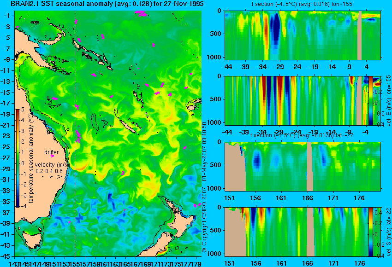The height and width of the screenshot is (267, 392).
Task: Click the '-1' latitude label on the map axis
Action: 7,16
